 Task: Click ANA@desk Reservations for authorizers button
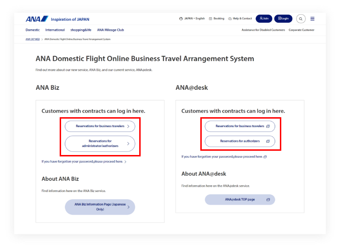[x=240, y=141]
